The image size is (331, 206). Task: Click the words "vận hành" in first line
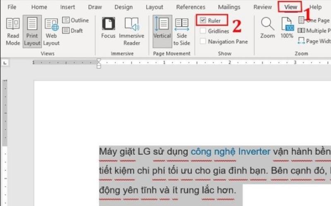pos(292,152)
